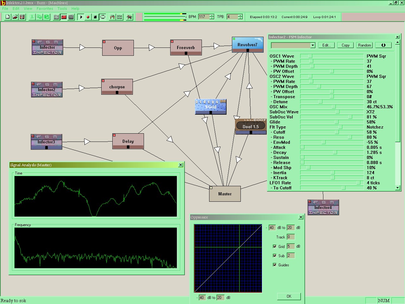The height and width of the screenshot is (304, 405).
Task: Click the signal waveform icon in toolbar
Action: [x=129, y=17]
